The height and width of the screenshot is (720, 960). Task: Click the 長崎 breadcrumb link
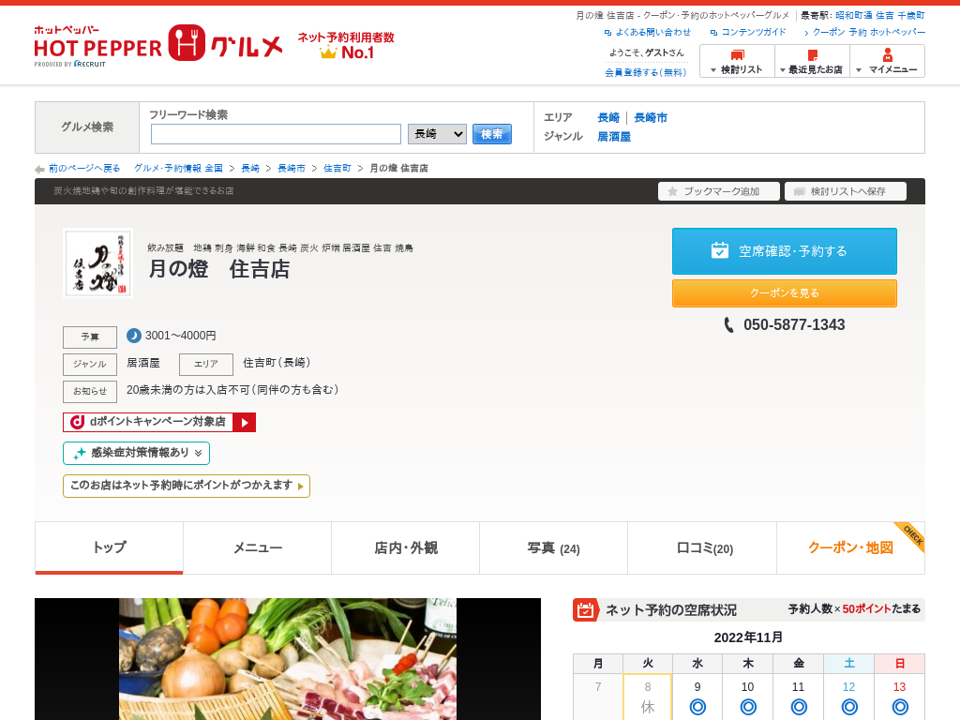(249, 168)
